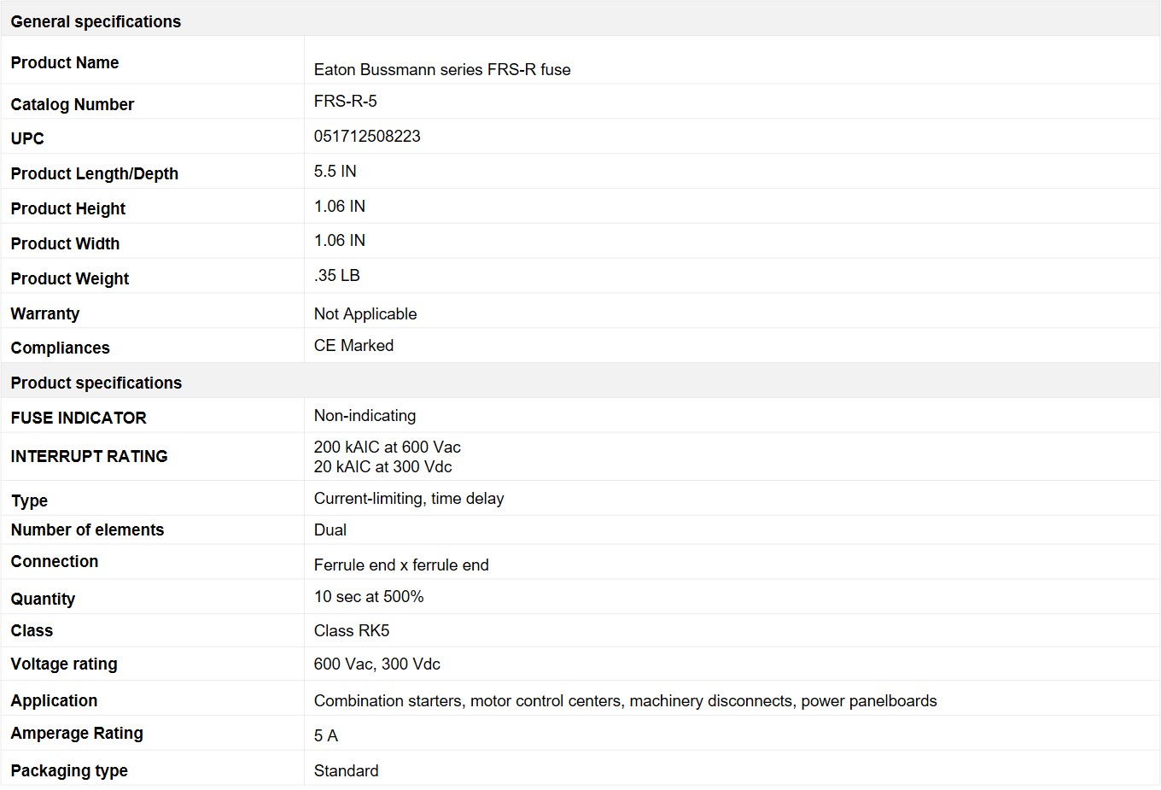Viewport: 1161px width, 790px height.
Task: Click the '5 A' amperage value
Action: (325, 735)
